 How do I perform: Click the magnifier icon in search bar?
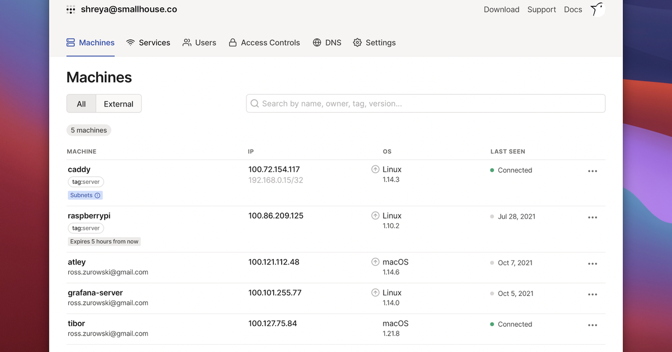tap(255, 104)
